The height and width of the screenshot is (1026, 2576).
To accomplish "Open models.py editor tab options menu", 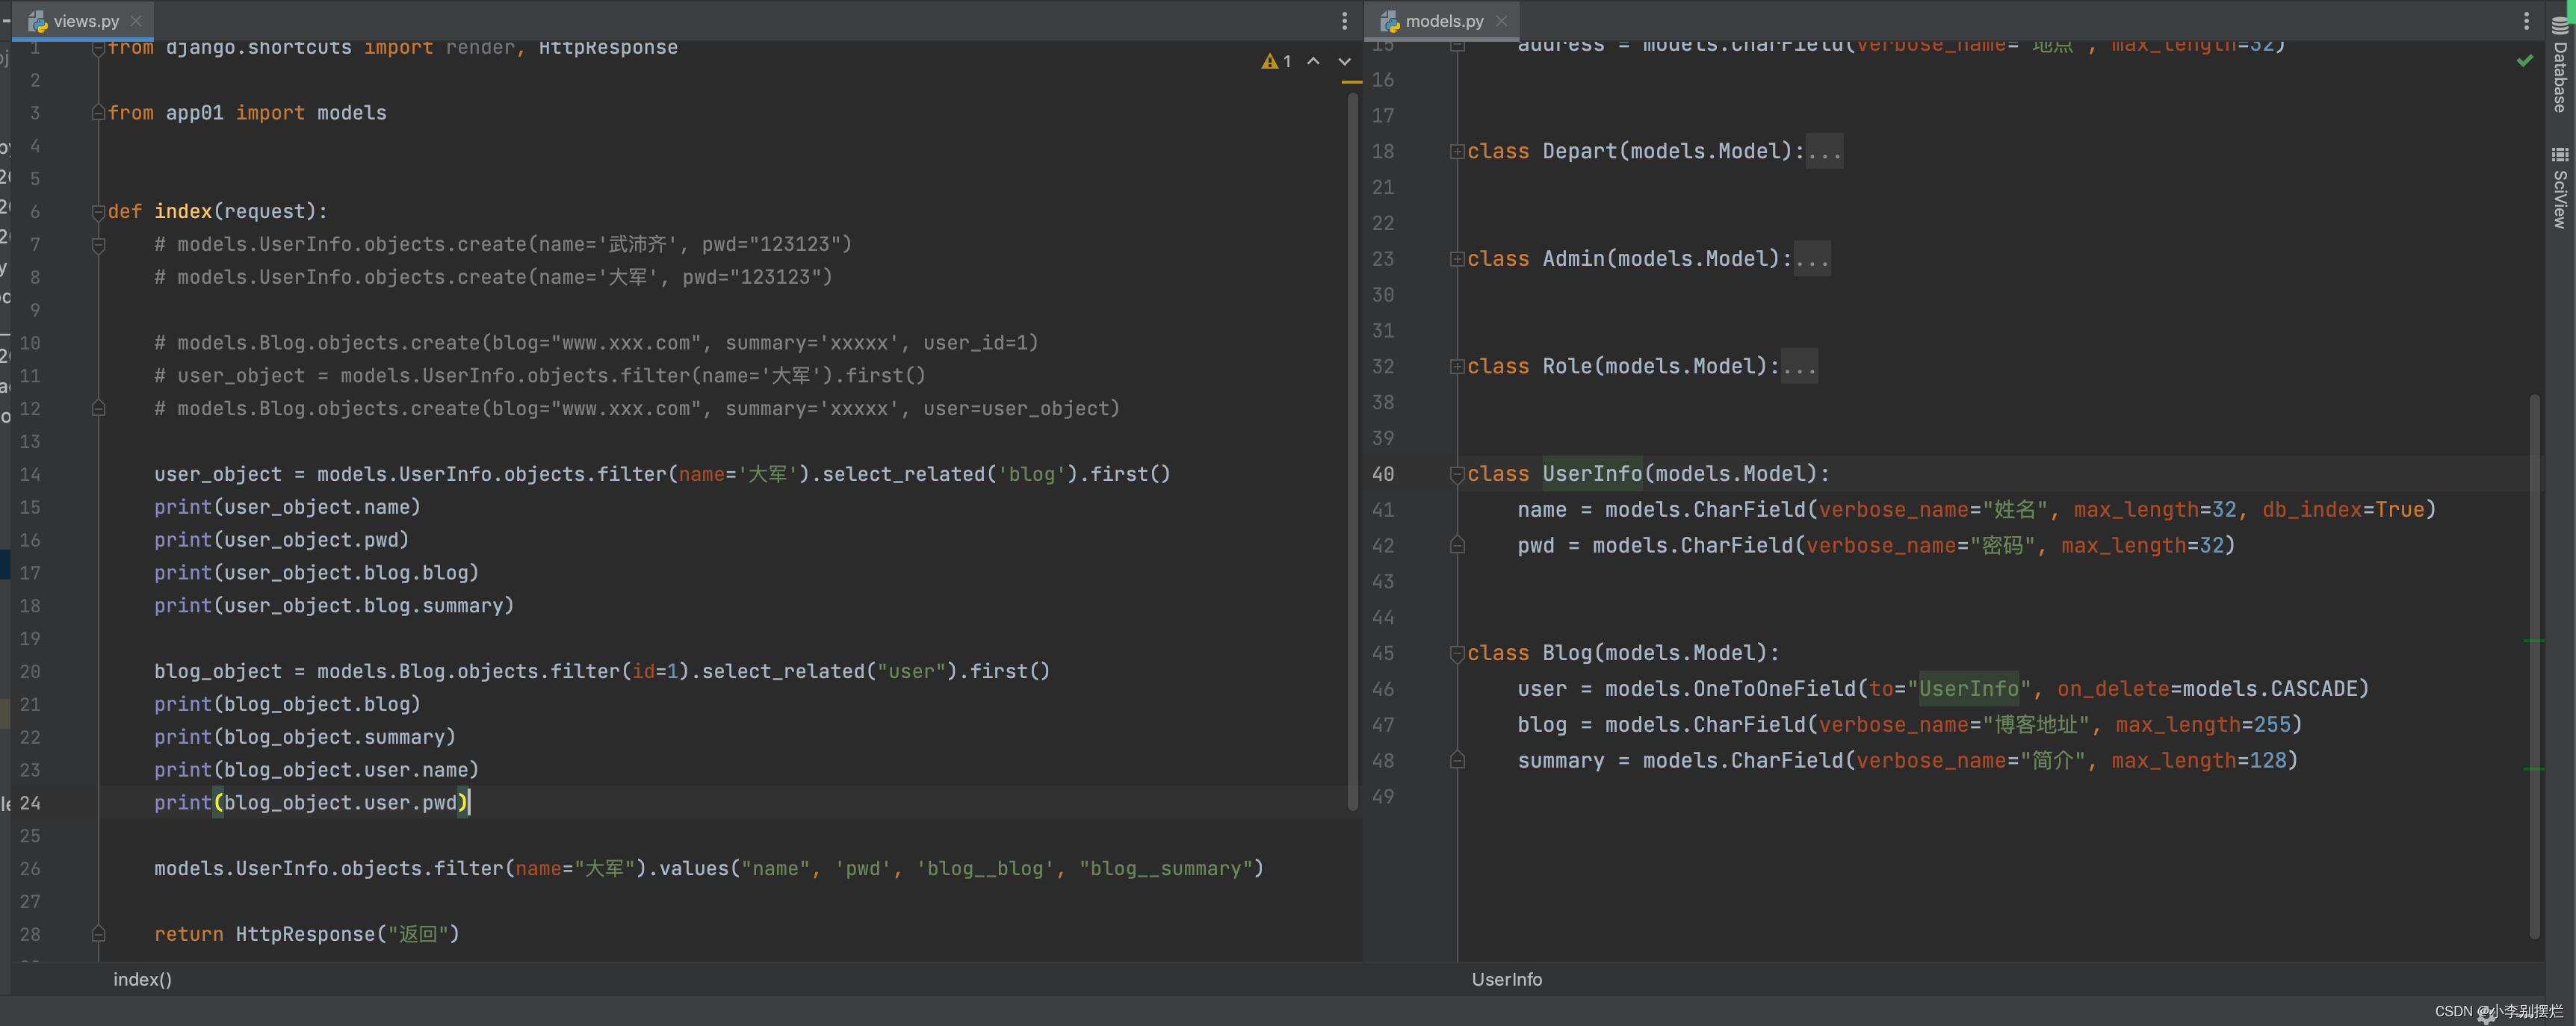I will pos(2526,21).
